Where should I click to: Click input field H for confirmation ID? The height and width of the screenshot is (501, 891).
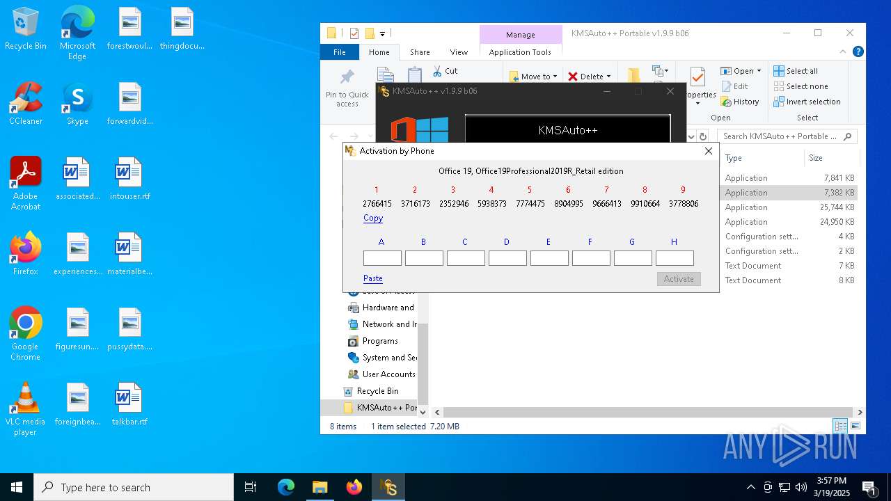tap(675, 258)
